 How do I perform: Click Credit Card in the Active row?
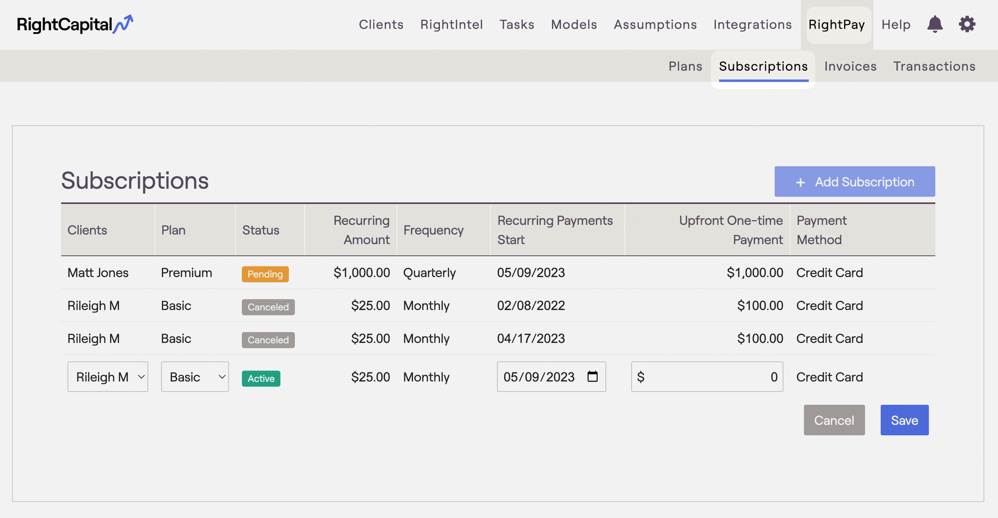click(x=830, y=377)
